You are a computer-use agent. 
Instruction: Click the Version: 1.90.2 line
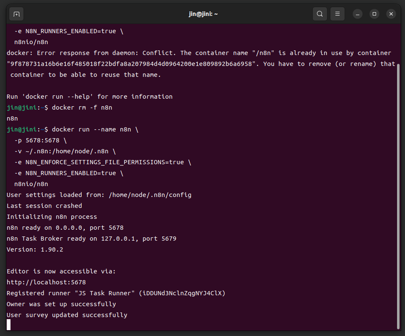pos(35,249)
